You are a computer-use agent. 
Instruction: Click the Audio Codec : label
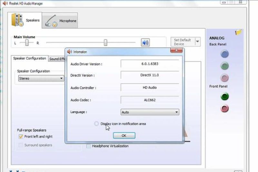pos(81,100)
